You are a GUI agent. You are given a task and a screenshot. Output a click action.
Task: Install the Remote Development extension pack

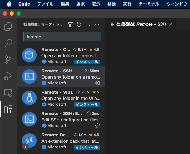pos(87,147)
